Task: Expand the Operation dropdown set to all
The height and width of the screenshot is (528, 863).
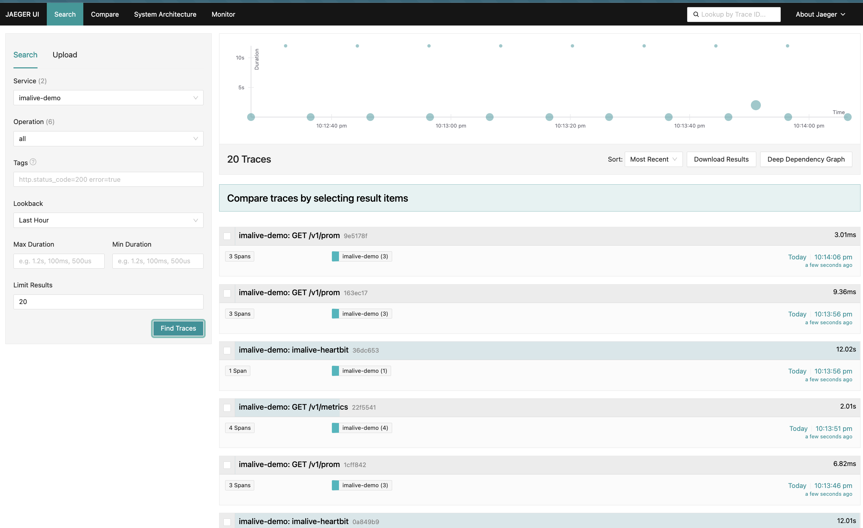Action: click(108, 139)
